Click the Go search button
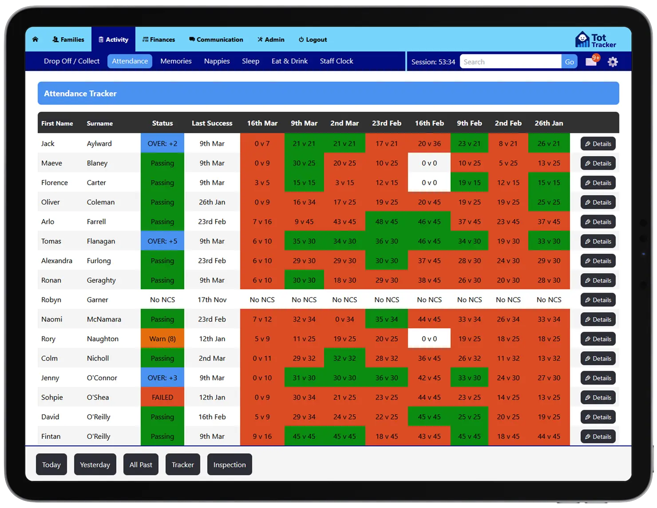Viewport: 657px width, 508px height. 569,62
